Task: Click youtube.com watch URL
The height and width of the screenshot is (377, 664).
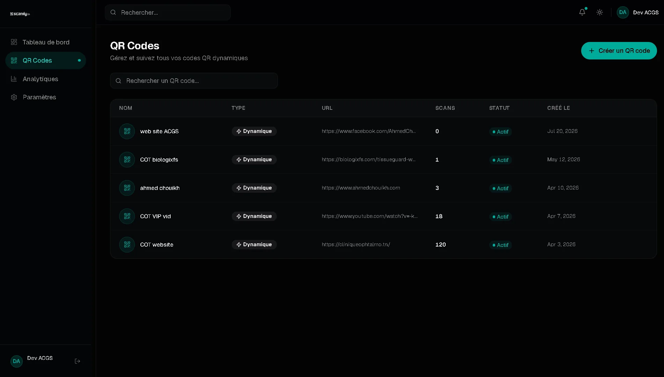Action: 370,216
